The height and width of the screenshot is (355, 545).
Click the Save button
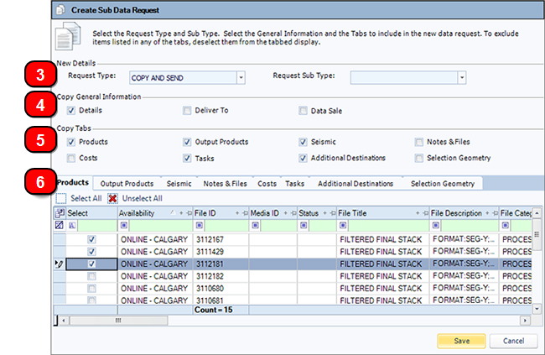click(462, 341)
